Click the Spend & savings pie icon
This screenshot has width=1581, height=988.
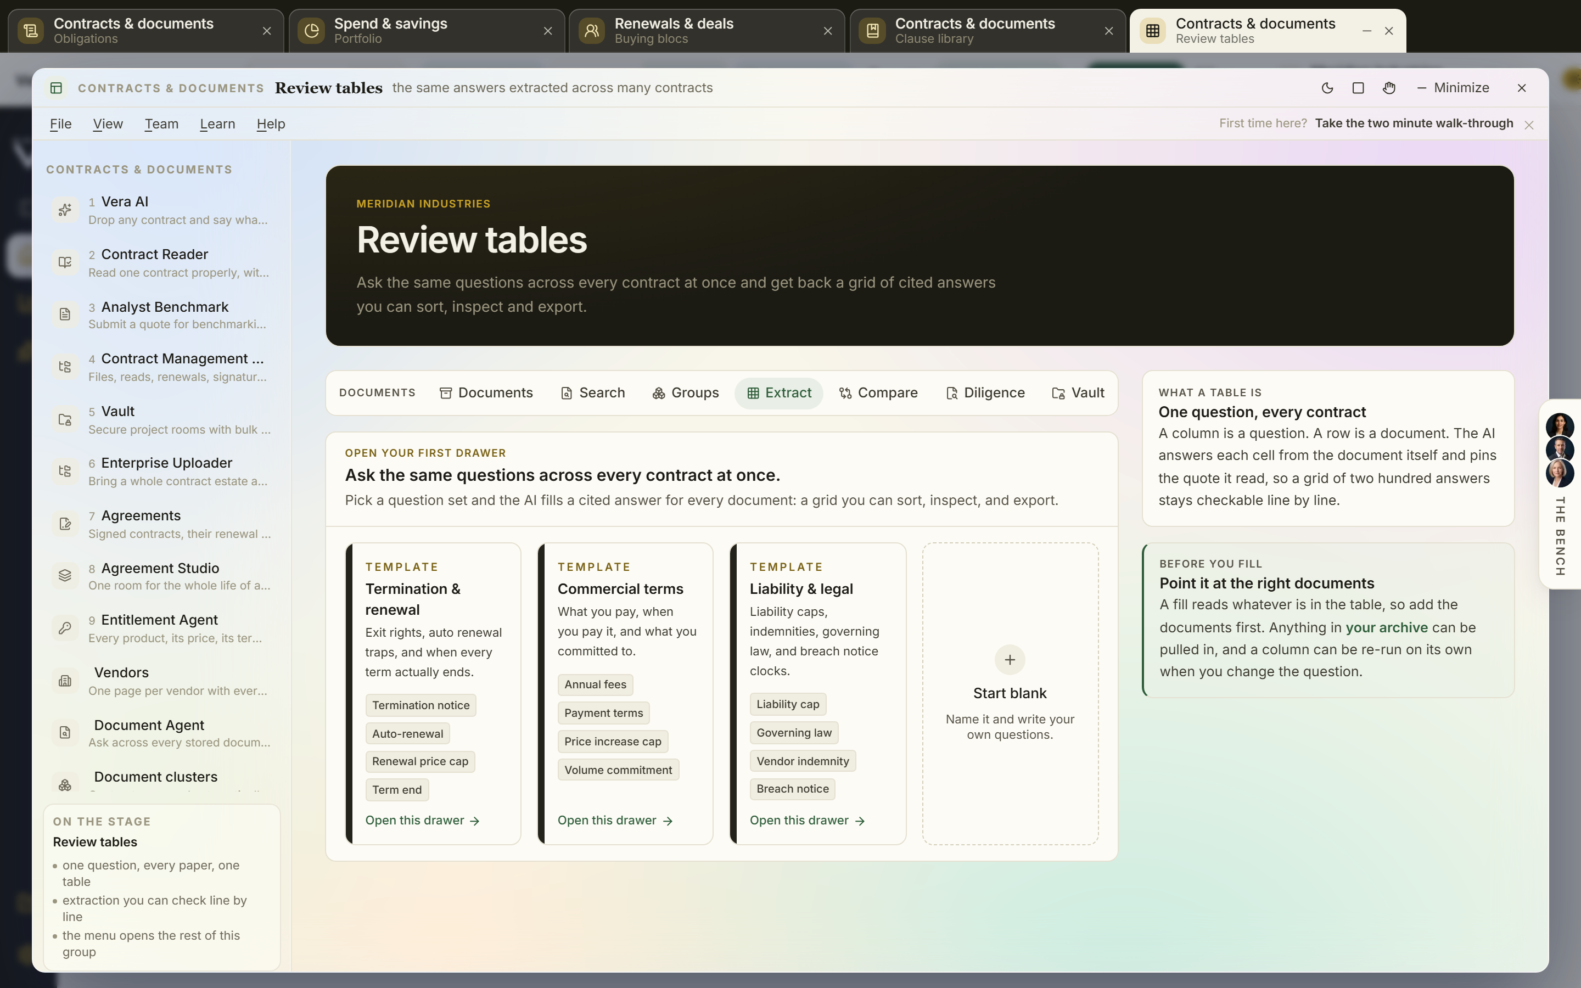point(312,31)
